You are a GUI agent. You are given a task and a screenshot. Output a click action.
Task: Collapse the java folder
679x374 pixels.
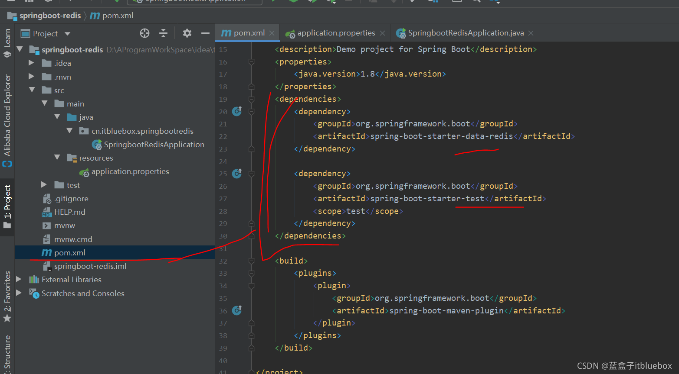pos(57,117)
